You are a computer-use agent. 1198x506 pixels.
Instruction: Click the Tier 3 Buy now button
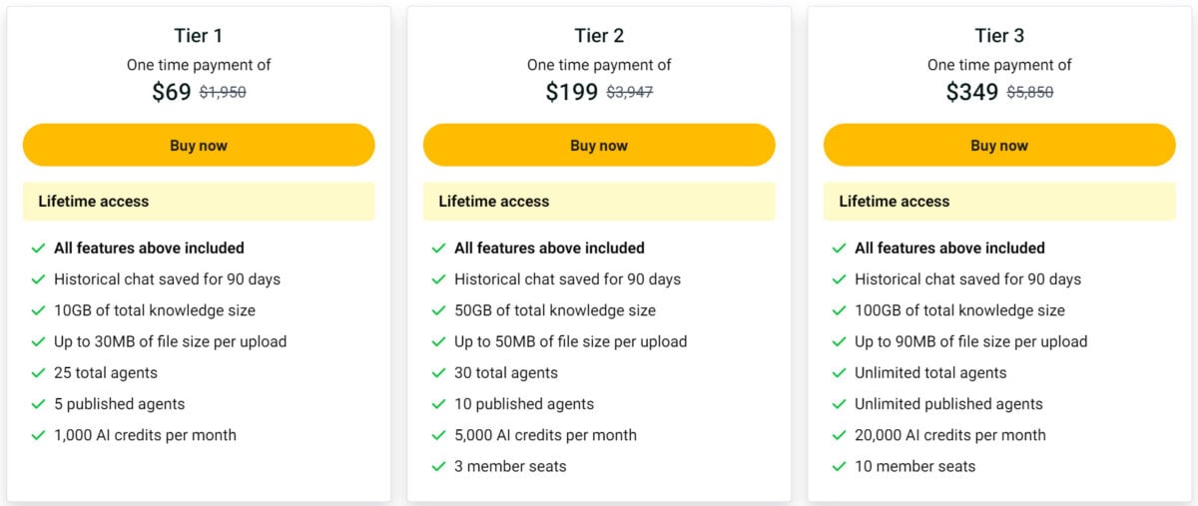[999, 145]
